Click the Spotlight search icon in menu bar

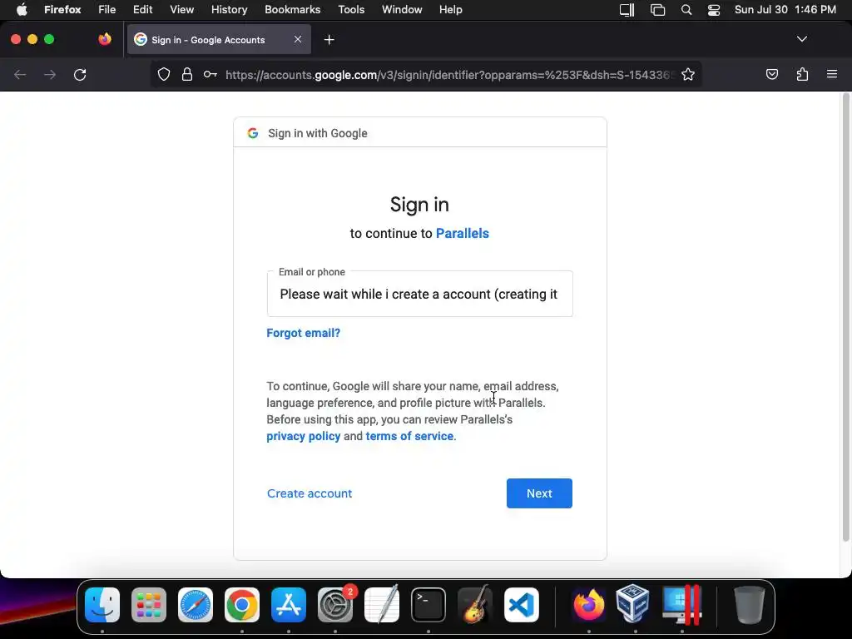pos(686,10)
